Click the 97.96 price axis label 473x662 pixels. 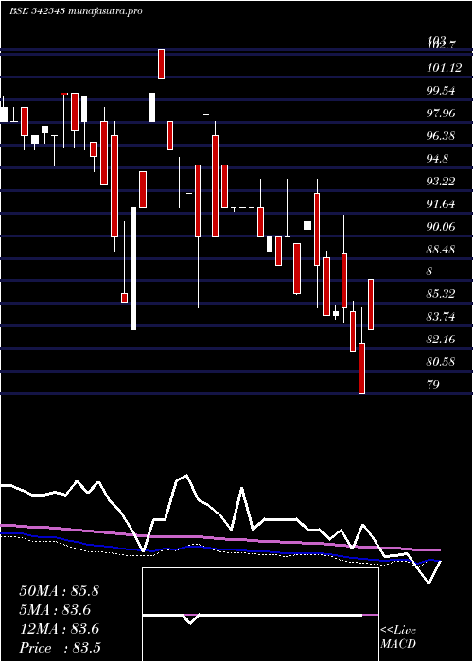coord(441,113)
